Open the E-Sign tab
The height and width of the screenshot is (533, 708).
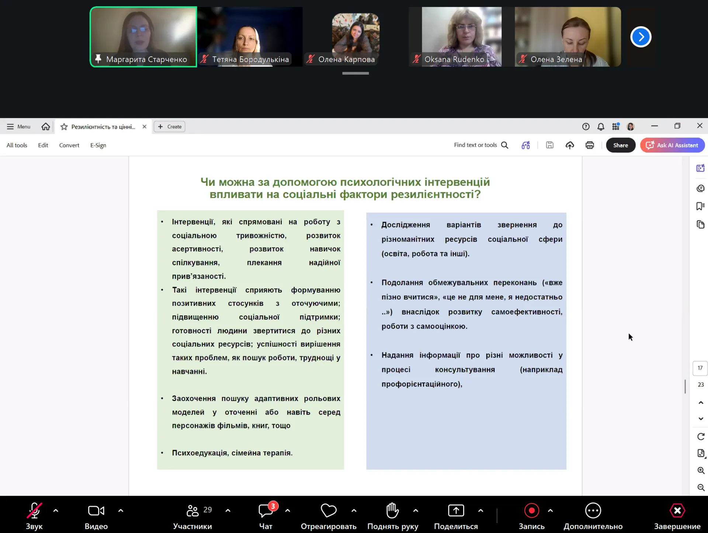98,145
